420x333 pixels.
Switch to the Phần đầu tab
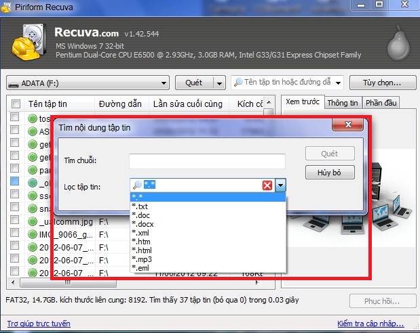[x=381, y=103]
